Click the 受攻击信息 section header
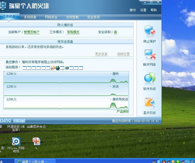This screenshot has width=195, height=163. (x=65, y=41)
